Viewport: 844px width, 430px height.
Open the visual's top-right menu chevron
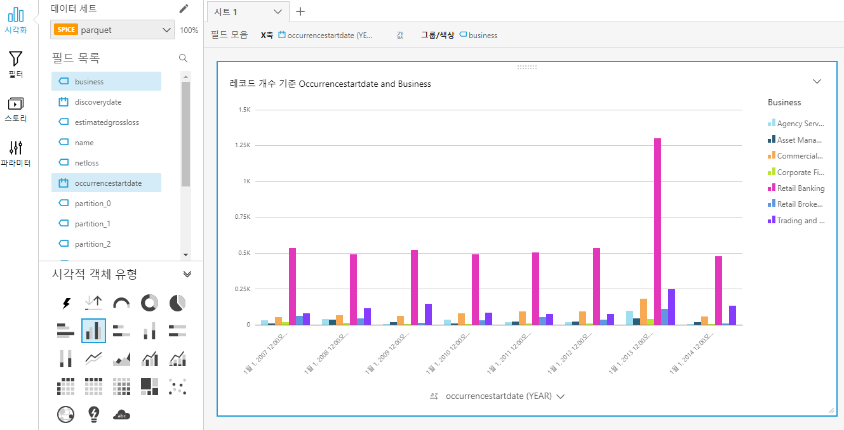pyautogui.click(x=817, y=81)
